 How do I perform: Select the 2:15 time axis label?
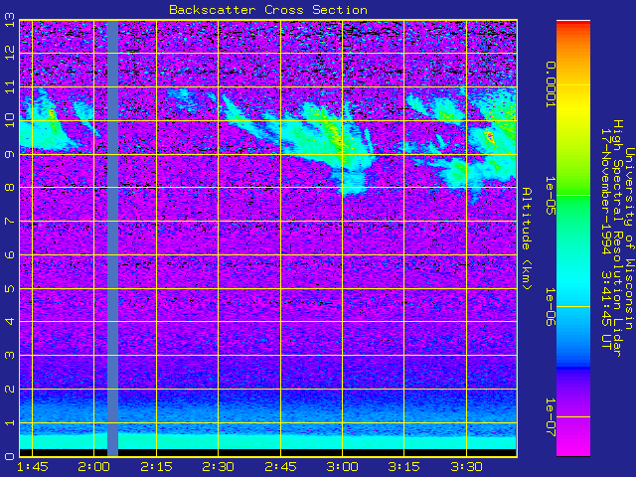pyautogui.click(x=157, y=467)
